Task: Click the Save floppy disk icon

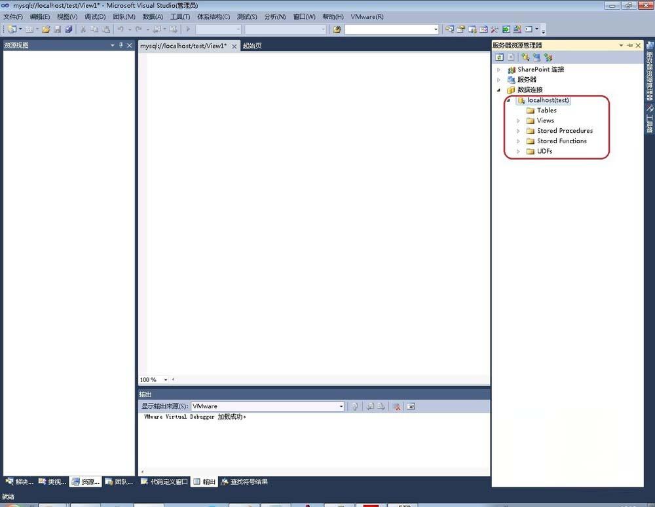Action: click(58, 29)
